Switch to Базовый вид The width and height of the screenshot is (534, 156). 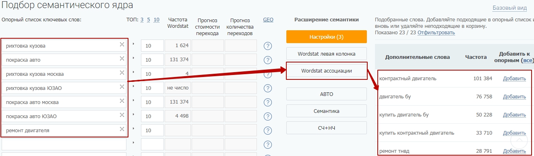coord(509,8)
